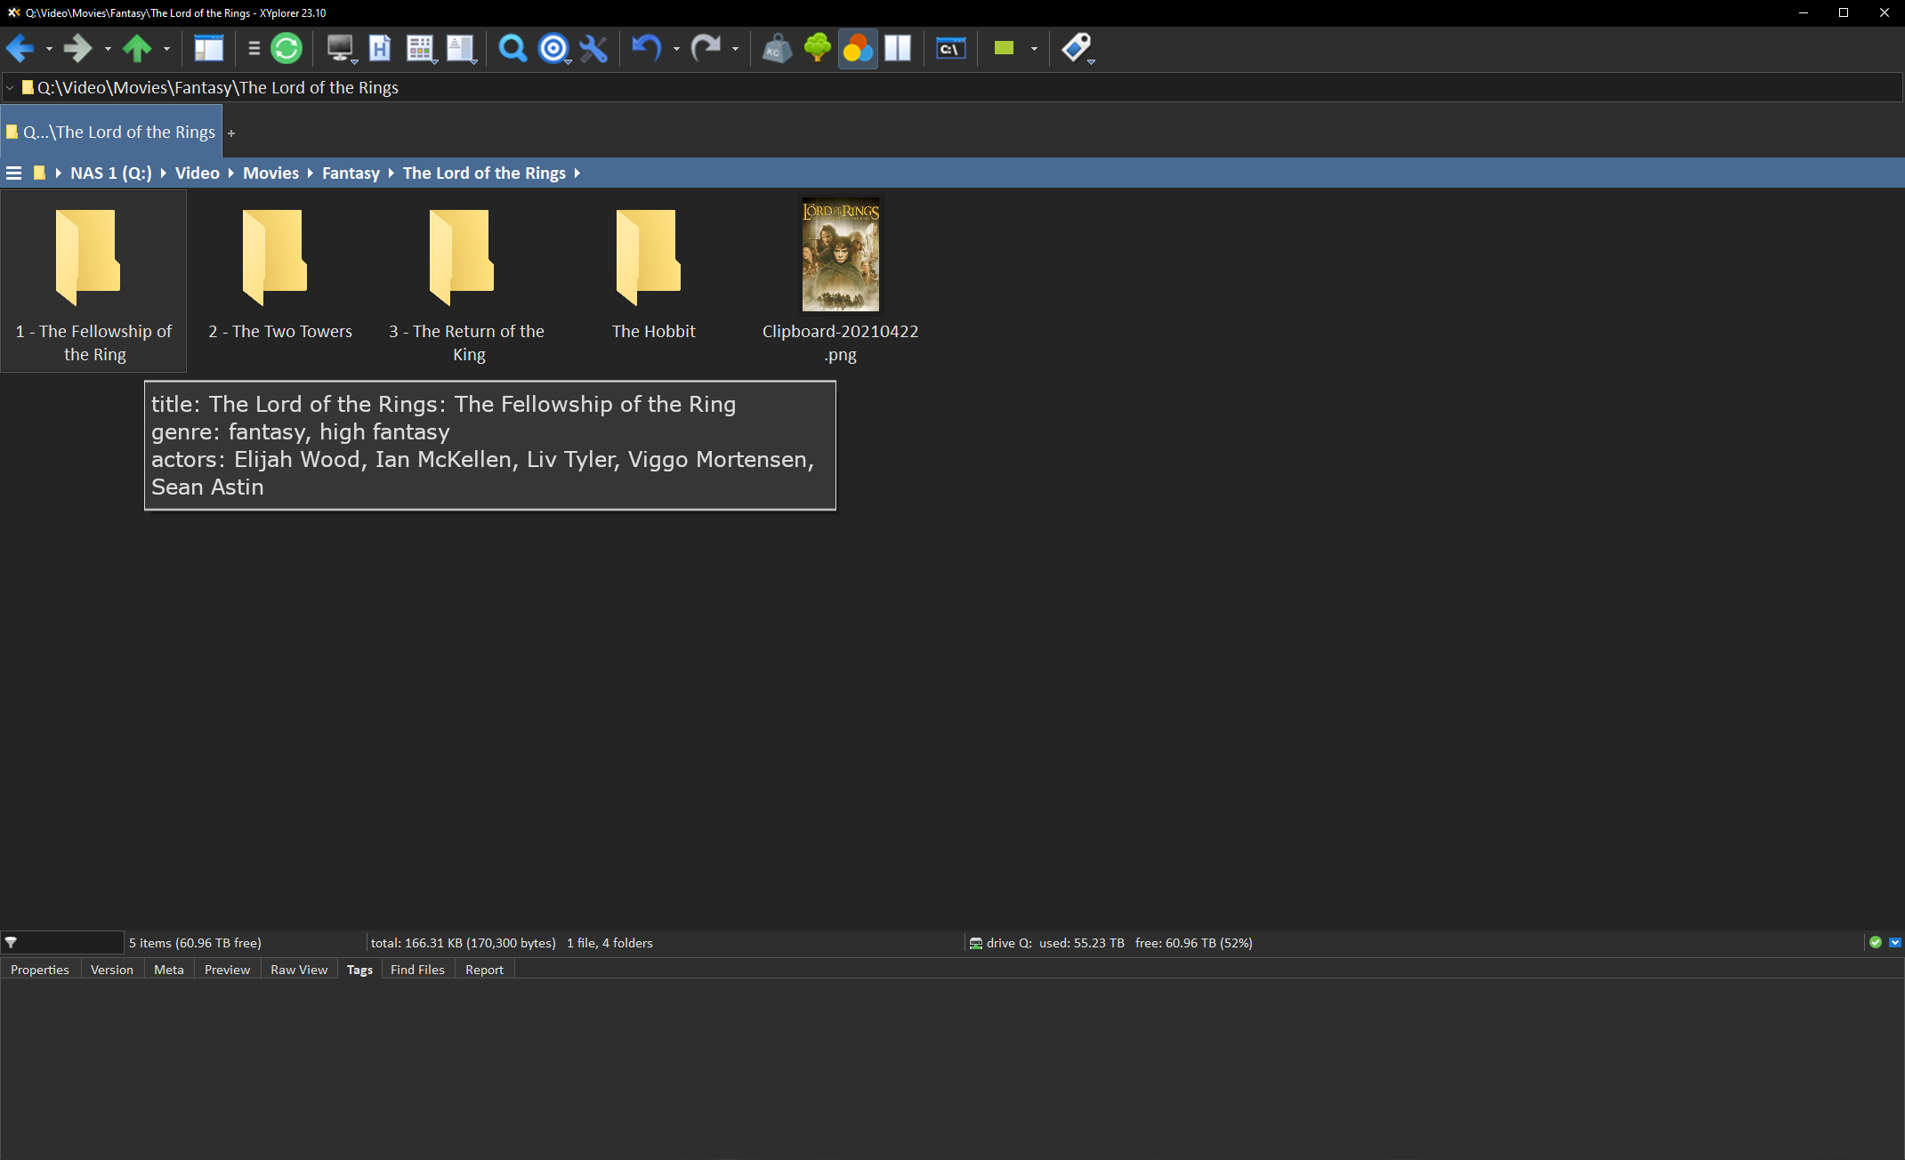Toggle the blue status indicator icon
The height and width of the screenshot is (1160, 1905).
pos(1895,942)
